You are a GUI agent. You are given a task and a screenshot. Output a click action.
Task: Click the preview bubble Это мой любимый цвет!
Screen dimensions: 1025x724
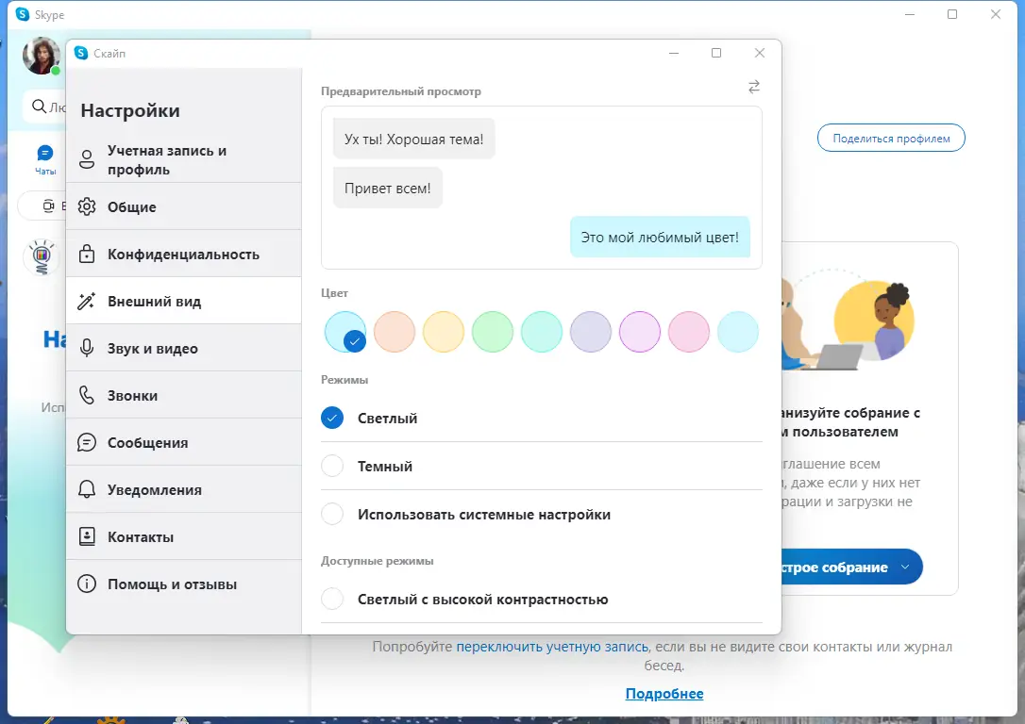point(660,237)
